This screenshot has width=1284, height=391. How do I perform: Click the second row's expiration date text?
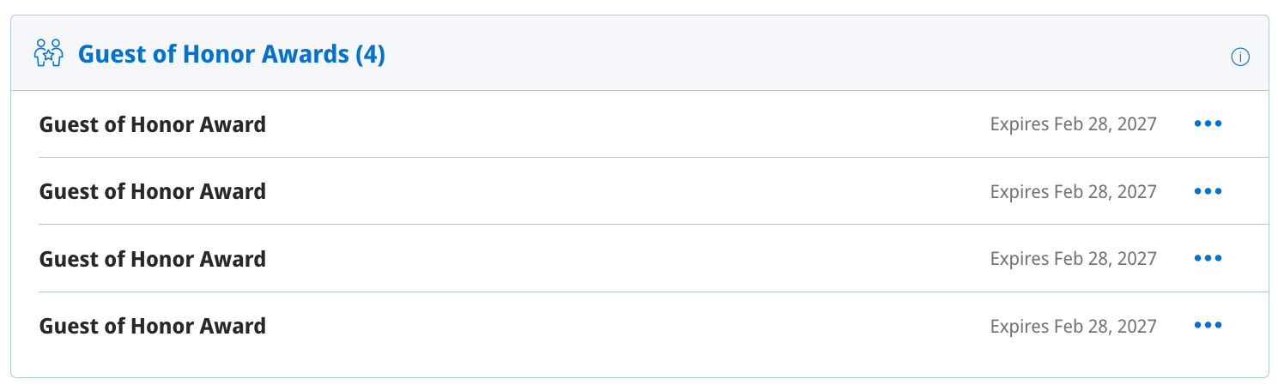(1073, 191)
